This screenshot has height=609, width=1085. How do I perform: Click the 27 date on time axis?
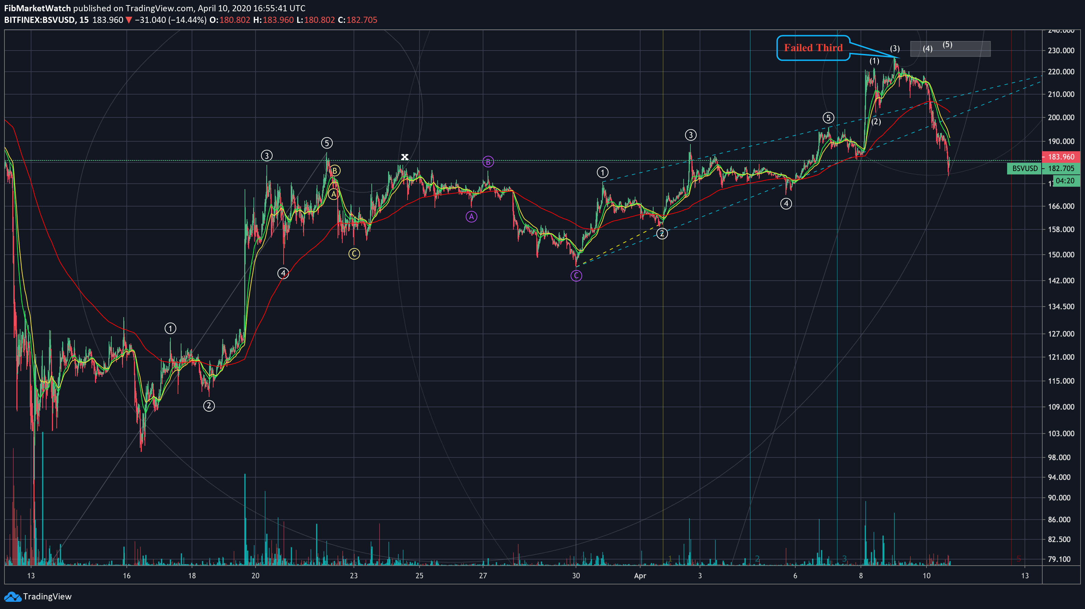[483, 576]
